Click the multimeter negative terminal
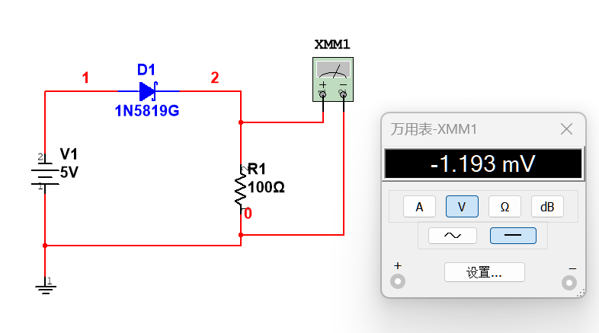The width and height of the screenshot is (599, 333). click(569, 283)
